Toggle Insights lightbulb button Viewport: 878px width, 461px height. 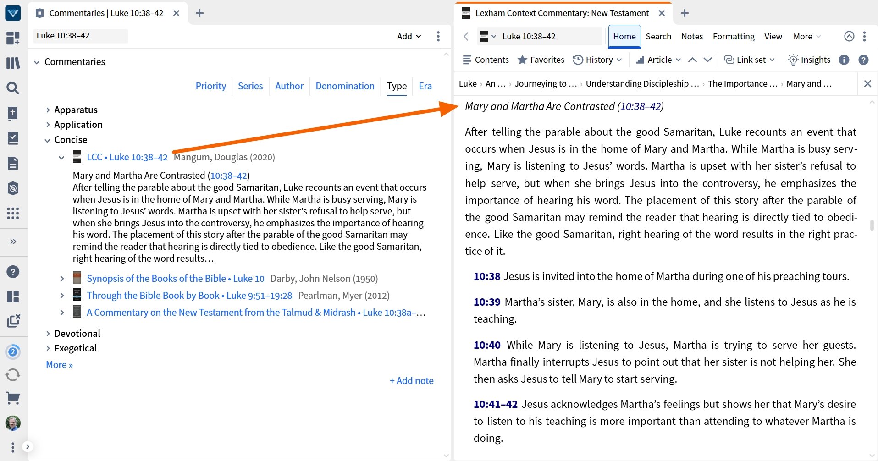(809, 60)
